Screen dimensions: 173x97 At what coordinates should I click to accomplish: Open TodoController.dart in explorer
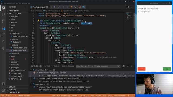[21, 36]
